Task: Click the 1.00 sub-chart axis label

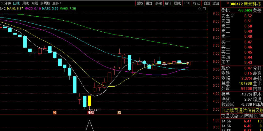Action: click(216, 120)
